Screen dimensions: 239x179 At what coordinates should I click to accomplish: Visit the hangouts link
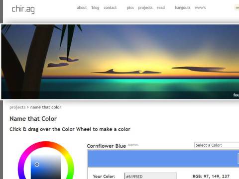point(183,8)
